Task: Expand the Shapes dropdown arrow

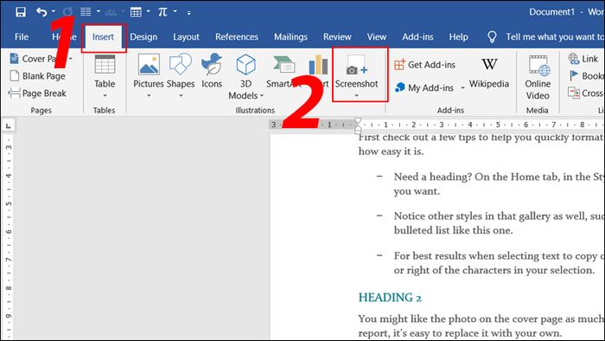Action: pyautogui.click(x=181, y=95)
